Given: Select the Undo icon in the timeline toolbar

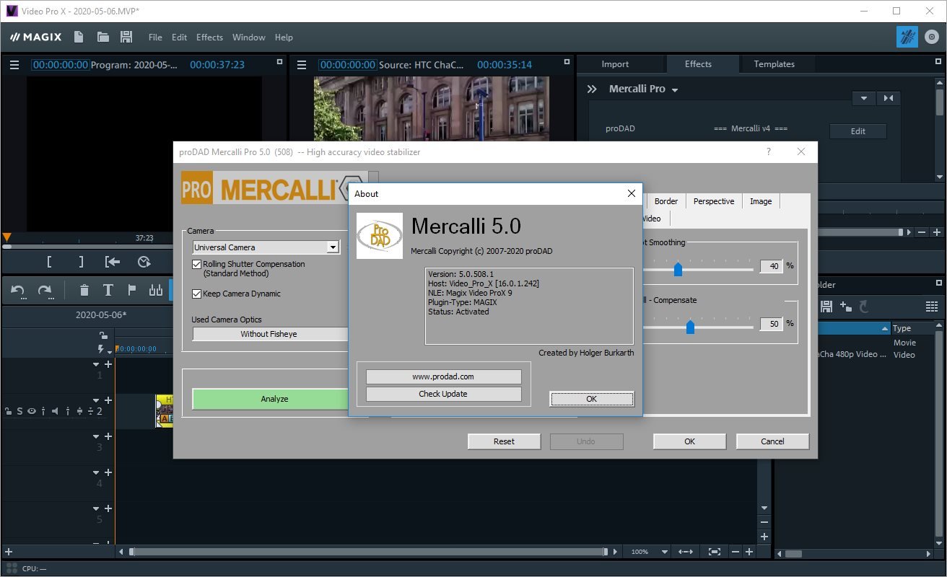Looking at the screenshot, I should point(17,291).
